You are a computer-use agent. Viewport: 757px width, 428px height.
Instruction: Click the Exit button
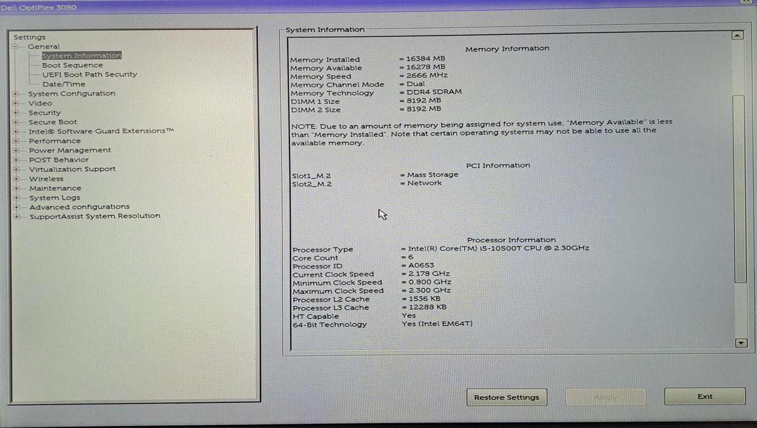click(x=705, y=397)
